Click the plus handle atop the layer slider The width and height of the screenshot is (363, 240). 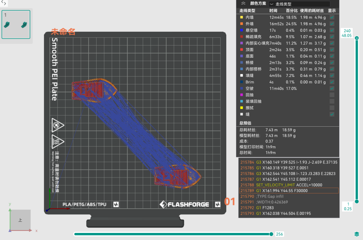(x=357, y=38)
